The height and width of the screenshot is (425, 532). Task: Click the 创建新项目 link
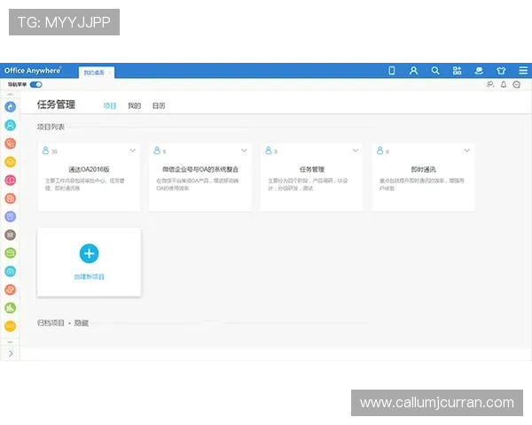[89, 276]
